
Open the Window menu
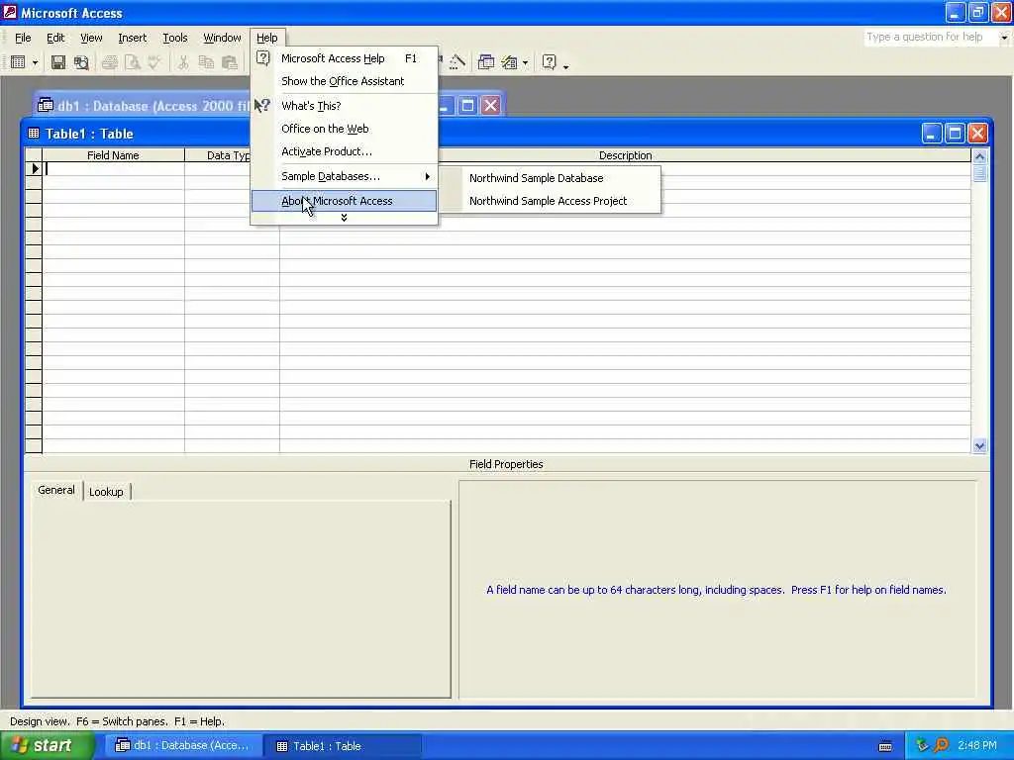(x=222, y=38)
